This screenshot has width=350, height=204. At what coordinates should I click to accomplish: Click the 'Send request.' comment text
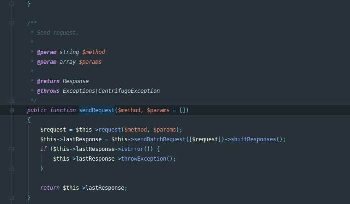pos(58,33)
